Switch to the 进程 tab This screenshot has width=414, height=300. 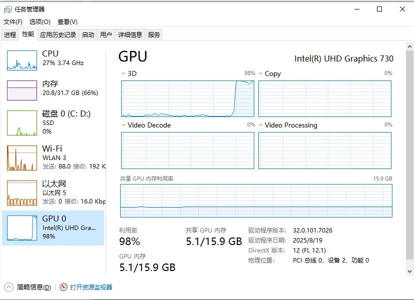point(10,35)
